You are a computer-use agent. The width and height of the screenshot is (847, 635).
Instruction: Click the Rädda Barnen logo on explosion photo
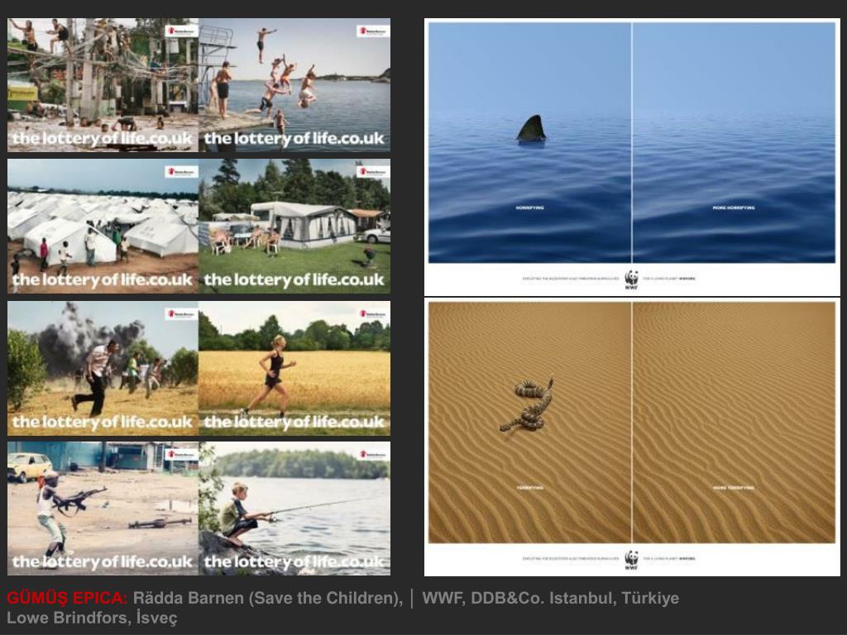(x=181, y=313)
